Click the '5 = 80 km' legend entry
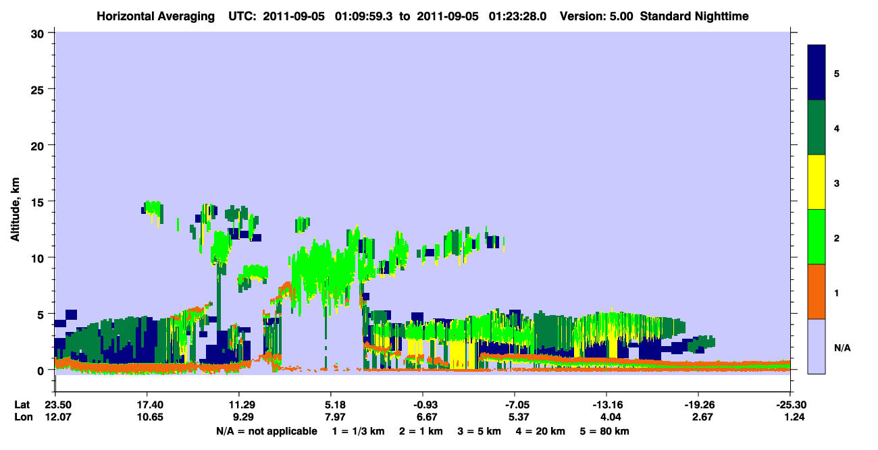Viewport: 878px width, 450px height. tap(604, 431)
